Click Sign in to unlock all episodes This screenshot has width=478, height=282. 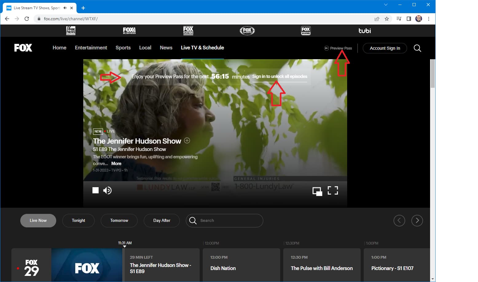[280, 76]
